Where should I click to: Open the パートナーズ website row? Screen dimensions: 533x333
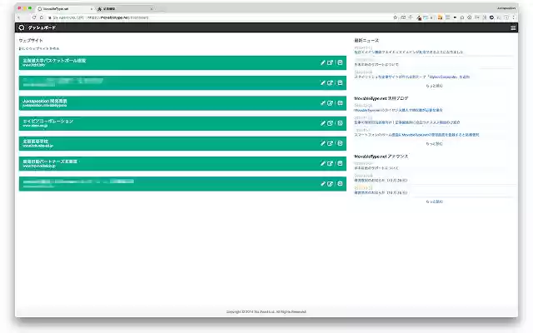[x=182, y=163]
